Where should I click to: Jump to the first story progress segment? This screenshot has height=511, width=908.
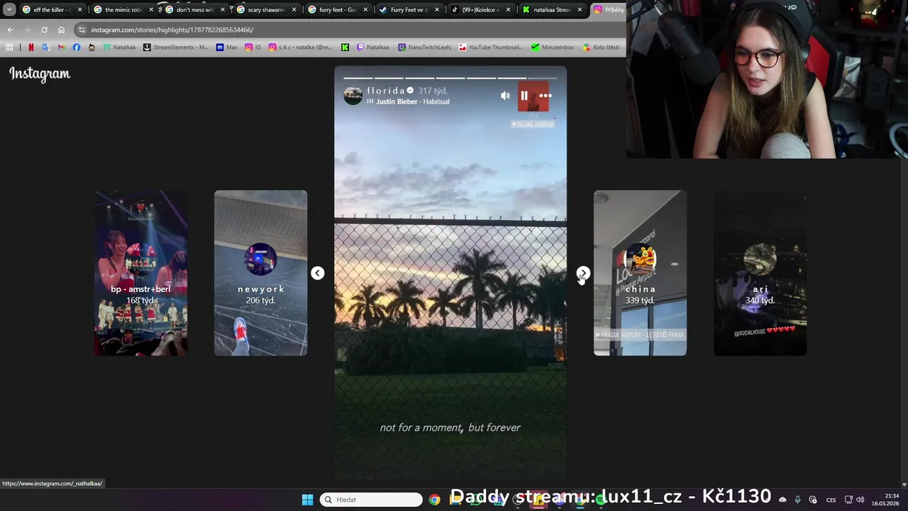(358, 78)
